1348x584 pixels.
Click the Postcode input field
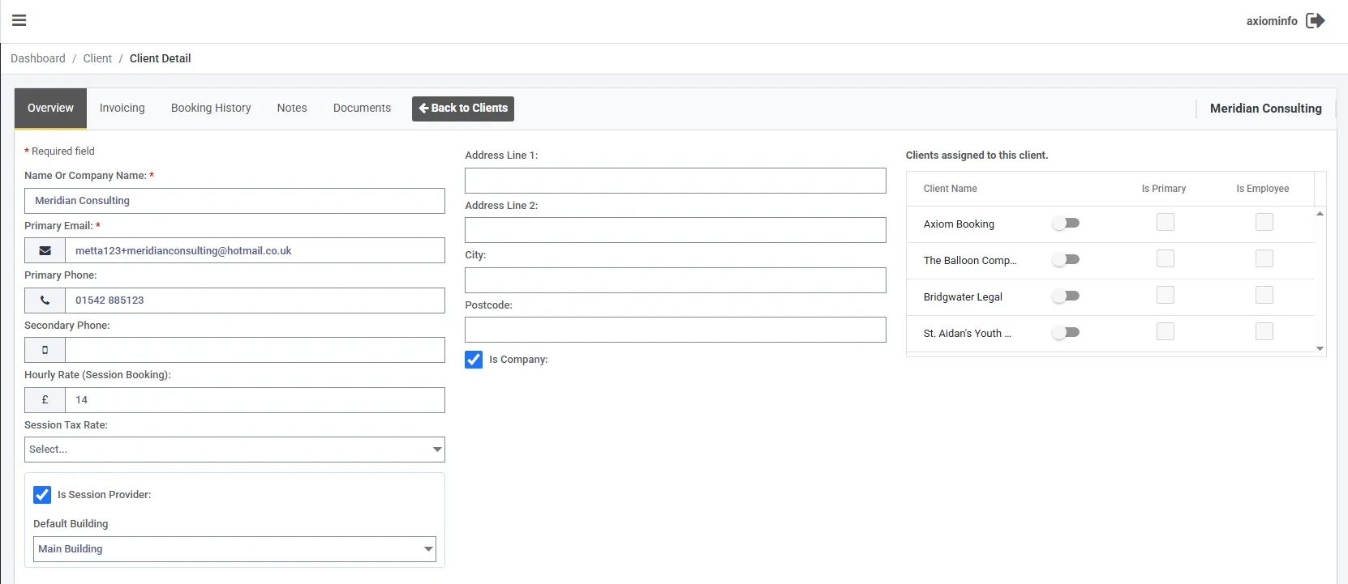pos(676,330)
